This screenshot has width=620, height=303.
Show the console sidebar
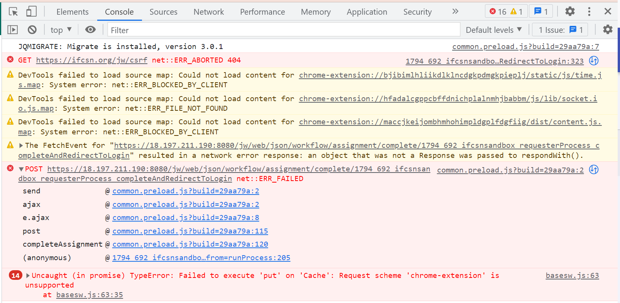(x=13, y=30)
